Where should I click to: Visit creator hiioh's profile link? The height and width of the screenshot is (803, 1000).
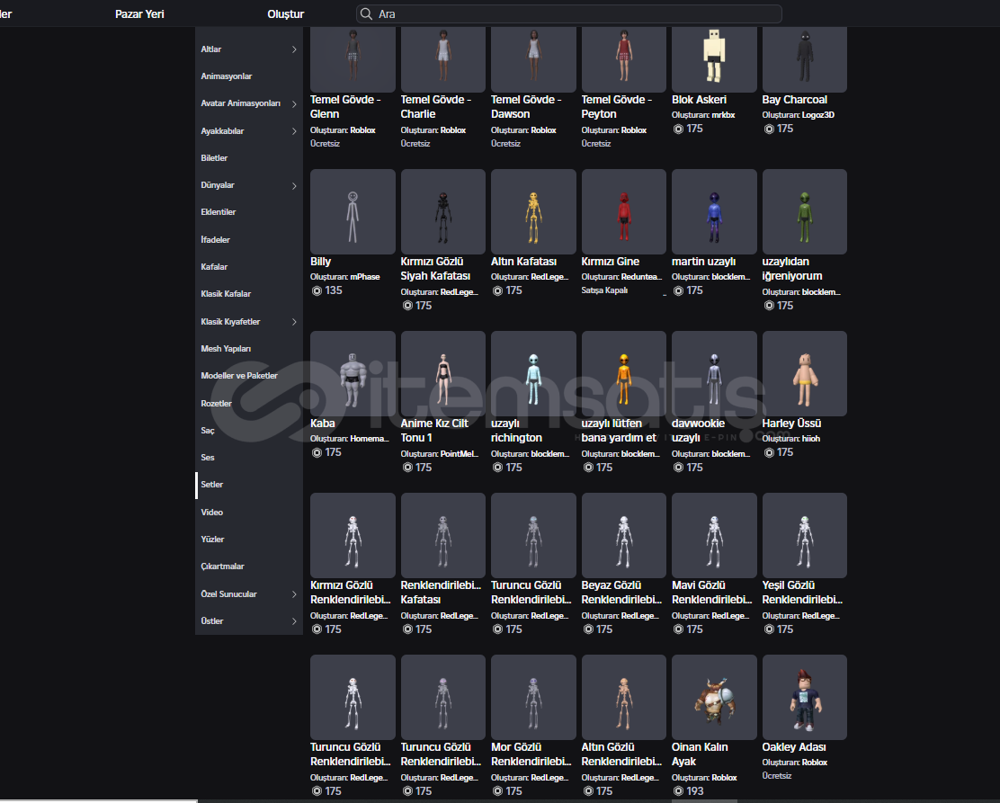click(x=811, y=439)
